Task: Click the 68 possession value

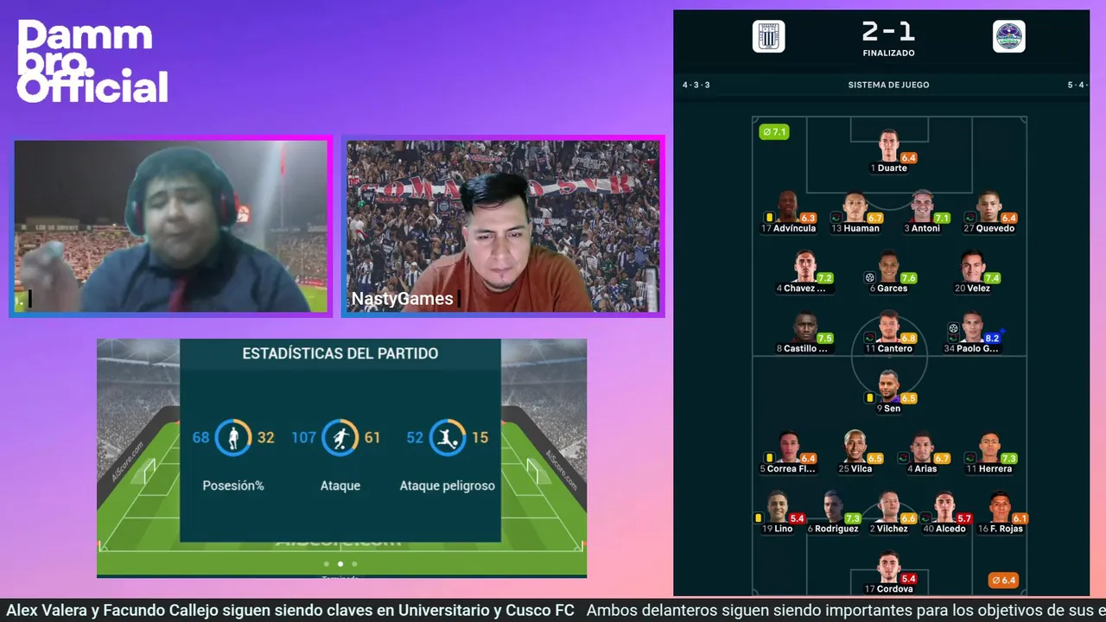Action: click(201, 438)
